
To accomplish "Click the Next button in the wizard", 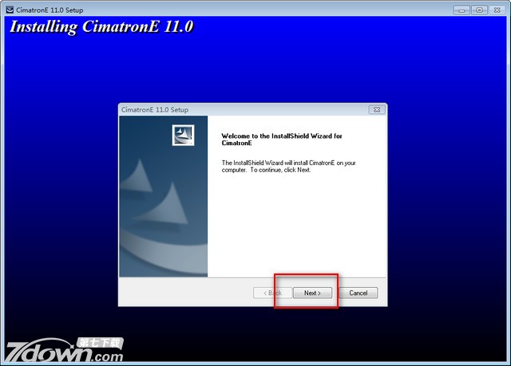I will tap(312, 293).
